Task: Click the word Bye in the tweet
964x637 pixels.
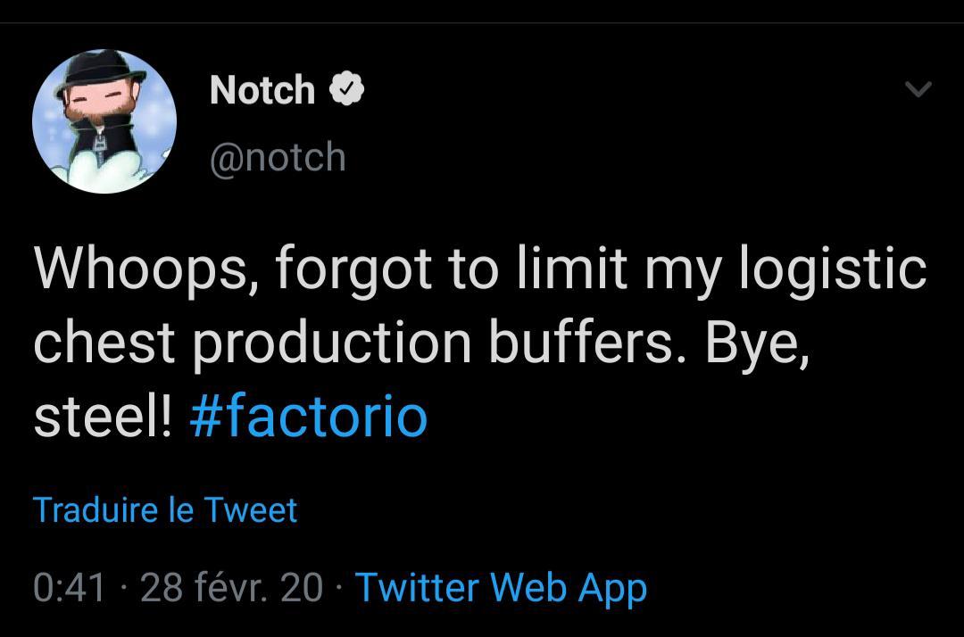Action: (755, 342)
